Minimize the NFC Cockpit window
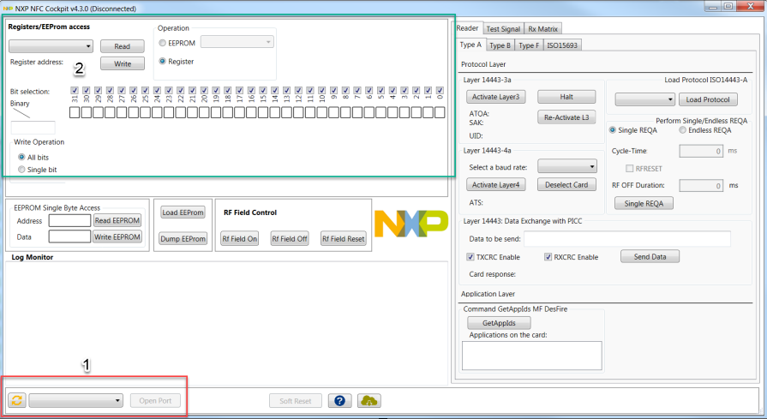Screen dimensions: 767x419 click(713, 6)
